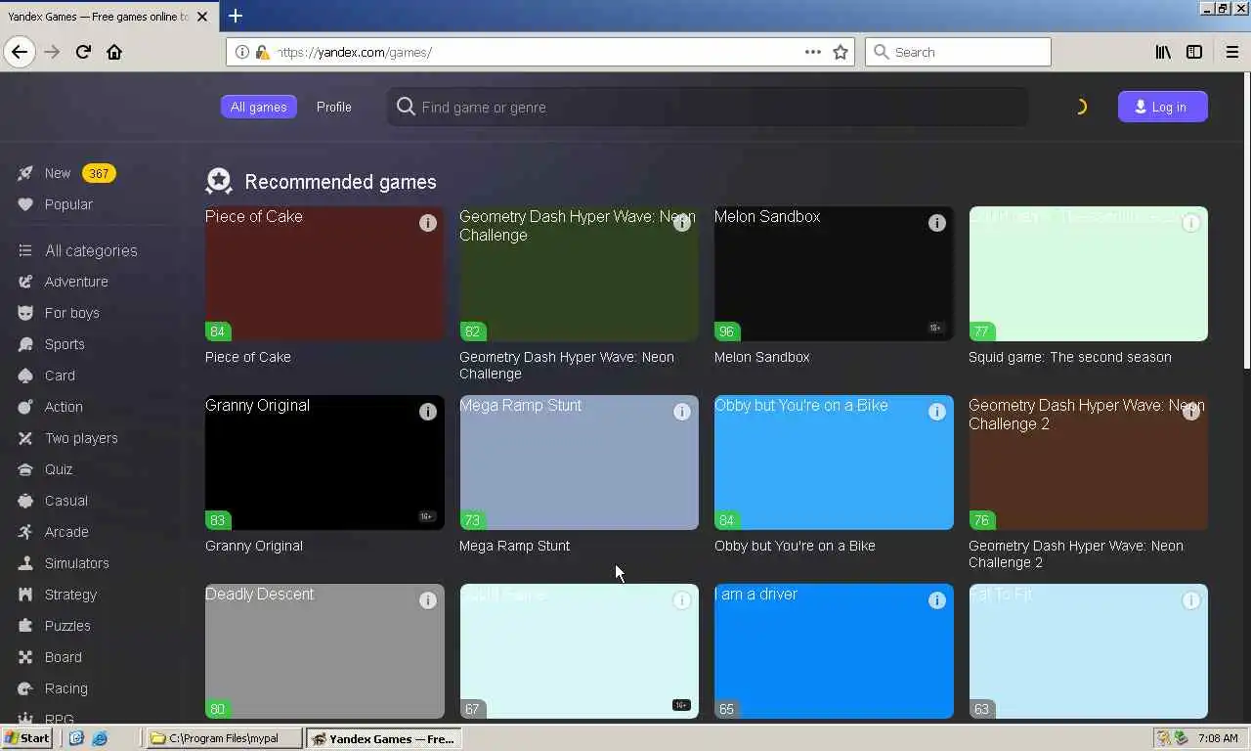Open the Piece of Cake title link
The height and width of the screenshot is (751, 1251).
248,357
